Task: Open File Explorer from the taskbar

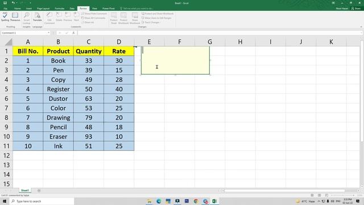Action: (150, 201)
